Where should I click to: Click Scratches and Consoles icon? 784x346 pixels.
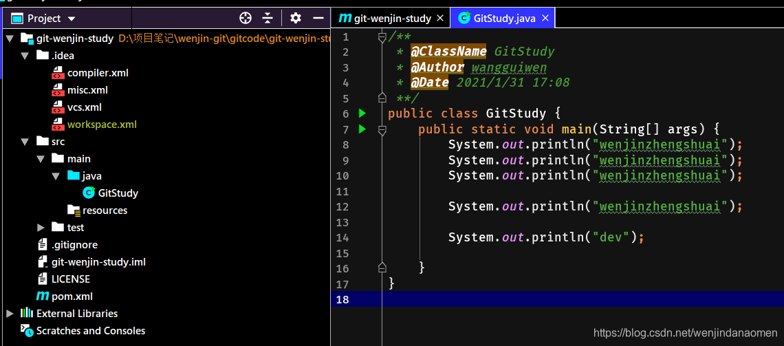coord(27,330)
